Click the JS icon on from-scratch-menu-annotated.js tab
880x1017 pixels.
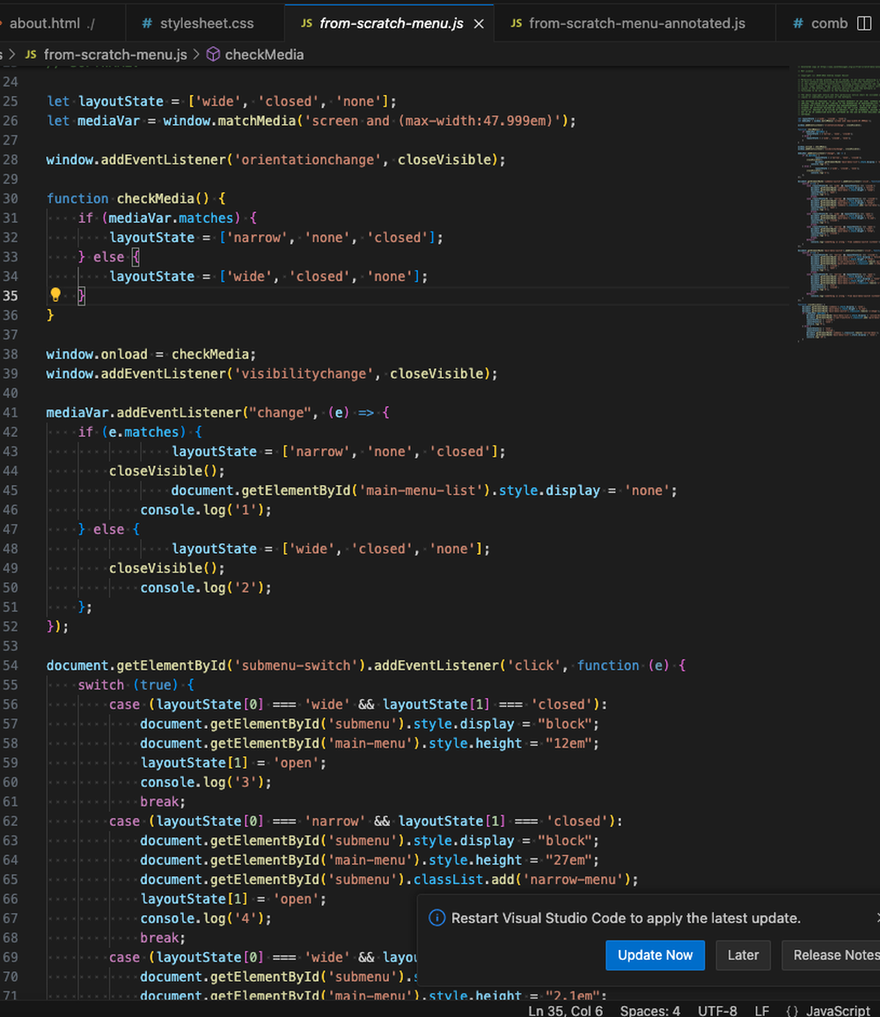[517, 24]
